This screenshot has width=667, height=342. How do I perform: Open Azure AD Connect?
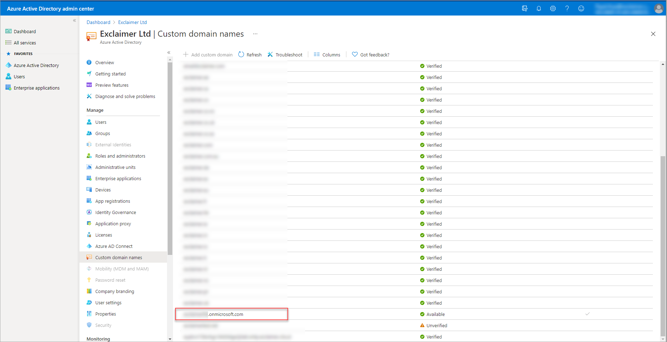click(x=114, y=246)
